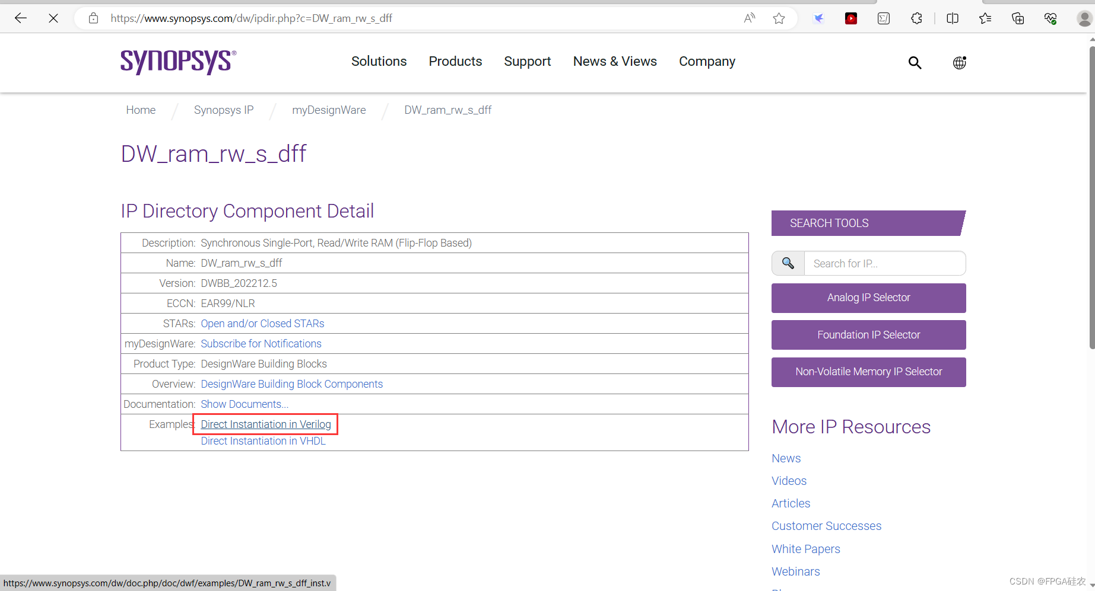The image size is (1095, 591).
Task: Select version text DWBB_202212.5
Action: (x=239, y=283)
